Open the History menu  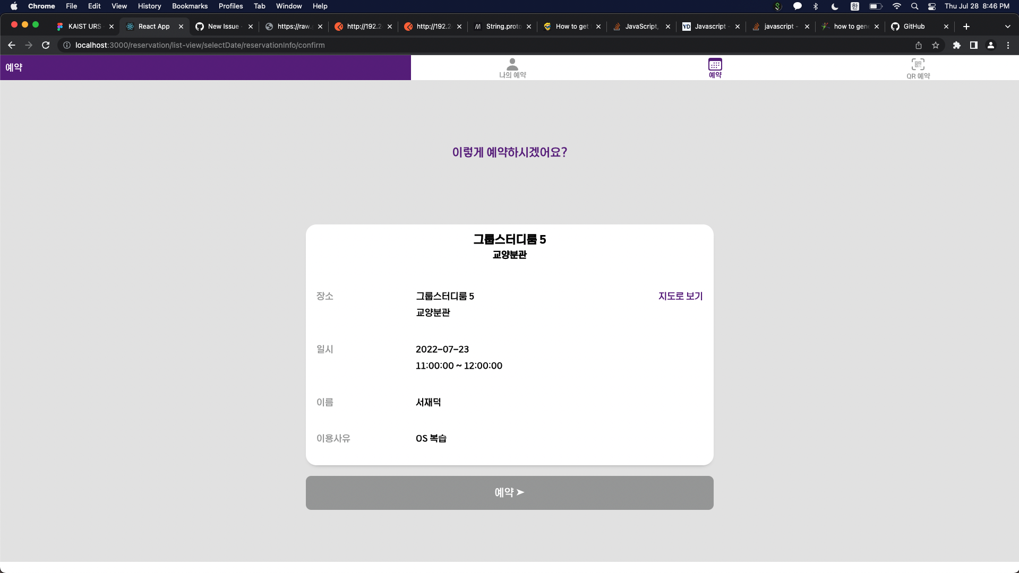tap(149, 6)
